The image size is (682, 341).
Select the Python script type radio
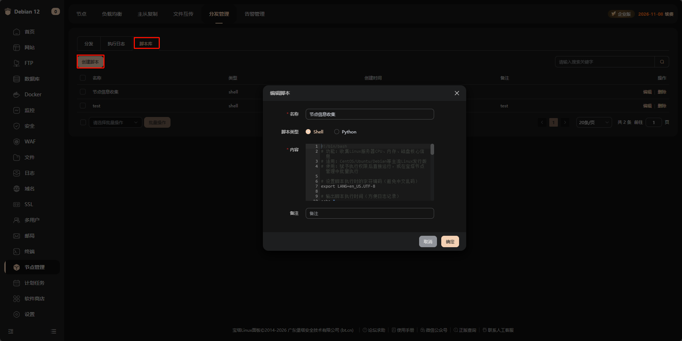coord(336,132)
